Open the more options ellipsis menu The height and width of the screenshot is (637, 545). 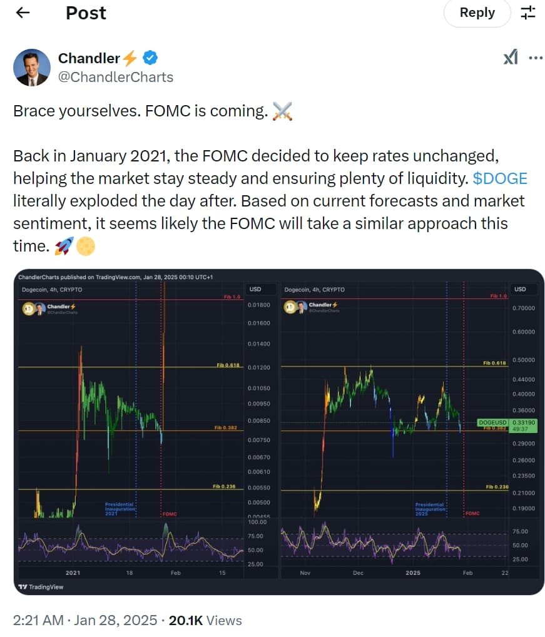[x=535, y=57]
